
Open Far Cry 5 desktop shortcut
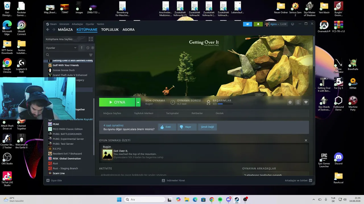pyautogui.click(x=338, y=84)
